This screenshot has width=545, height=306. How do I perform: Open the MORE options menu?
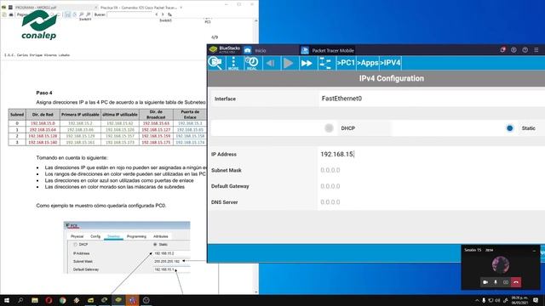(233, 63)
